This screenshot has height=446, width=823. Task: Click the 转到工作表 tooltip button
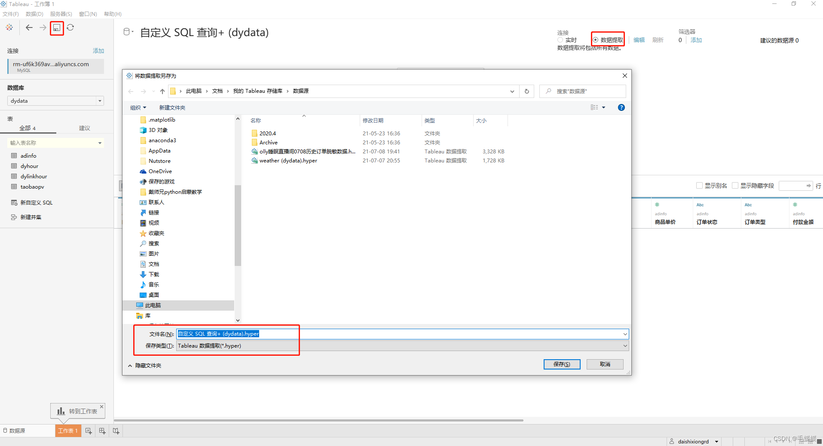point(77,411)
